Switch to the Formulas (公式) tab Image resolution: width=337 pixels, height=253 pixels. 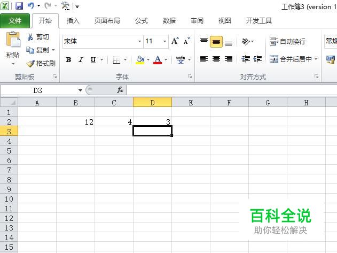[x=142, y=21]
